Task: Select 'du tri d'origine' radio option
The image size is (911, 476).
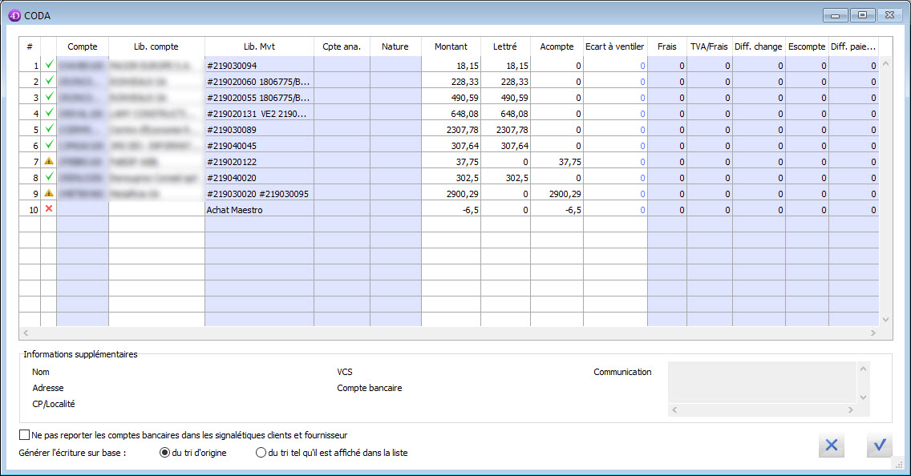Action: click(165, 453)
